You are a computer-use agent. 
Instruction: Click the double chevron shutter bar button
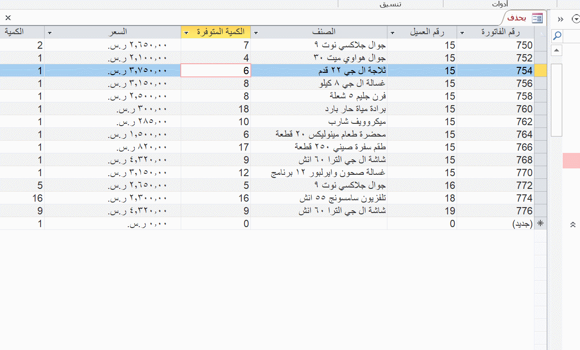pyautogui.click(x=560, y=19)
